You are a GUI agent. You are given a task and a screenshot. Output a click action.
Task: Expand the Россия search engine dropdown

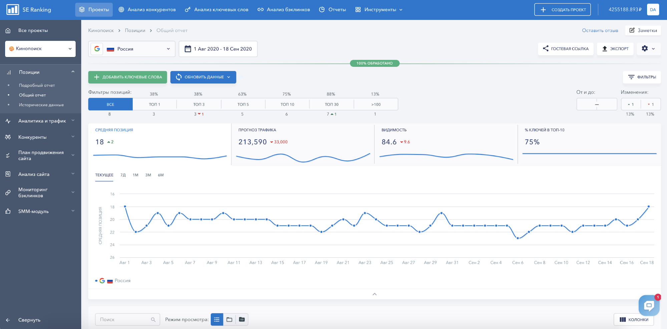[132, 49]
